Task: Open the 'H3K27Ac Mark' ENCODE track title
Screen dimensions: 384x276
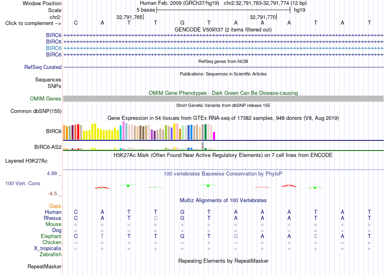Action: pos(223,155)
